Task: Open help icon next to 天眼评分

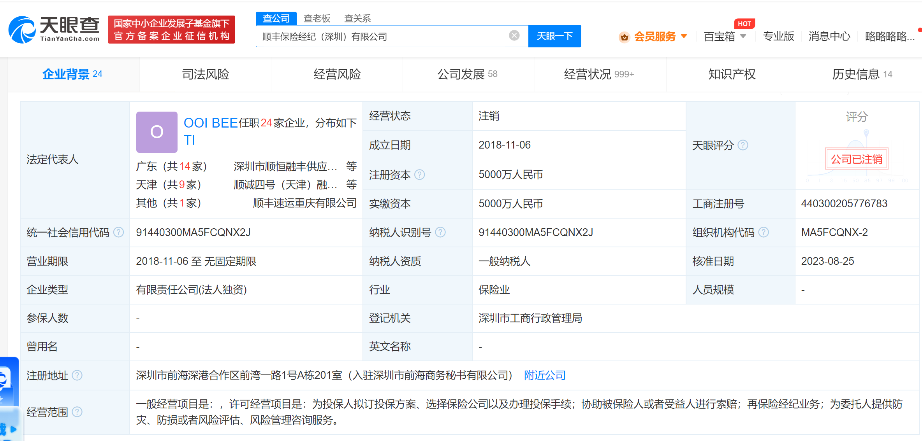Action: (x=743, y=145)
